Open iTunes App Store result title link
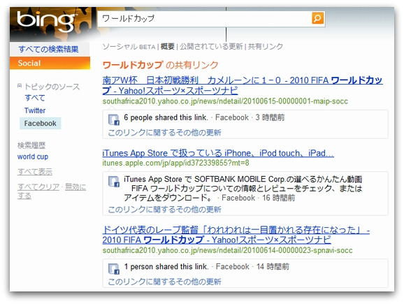The width and height of the screenshot is (404, 304). [218, 153]
